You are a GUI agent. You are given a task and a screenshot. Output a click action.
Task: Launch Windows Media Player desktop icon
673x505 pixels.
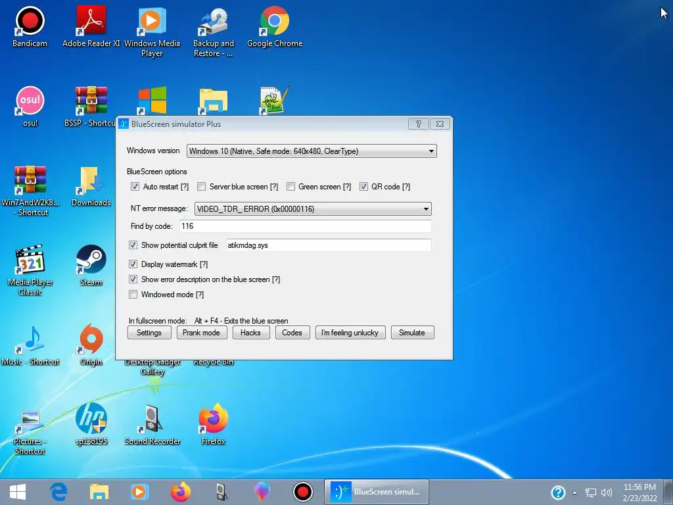(152, 31)
